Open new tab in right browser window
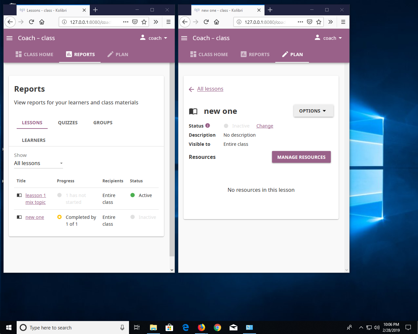The image size is (418, 334). [x=270, y=10]
